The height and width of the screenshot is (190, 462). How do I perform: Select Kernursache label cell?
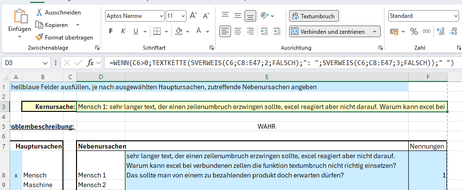(49, 107)
